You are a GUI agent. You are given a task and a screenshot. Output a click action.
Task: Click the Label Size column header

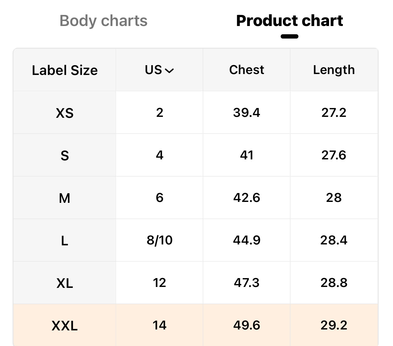pyautogui.click(x=65, y=70)
